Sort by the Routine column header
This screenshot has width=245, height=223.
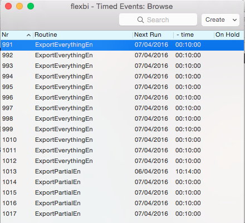click(x=46, y=34)
